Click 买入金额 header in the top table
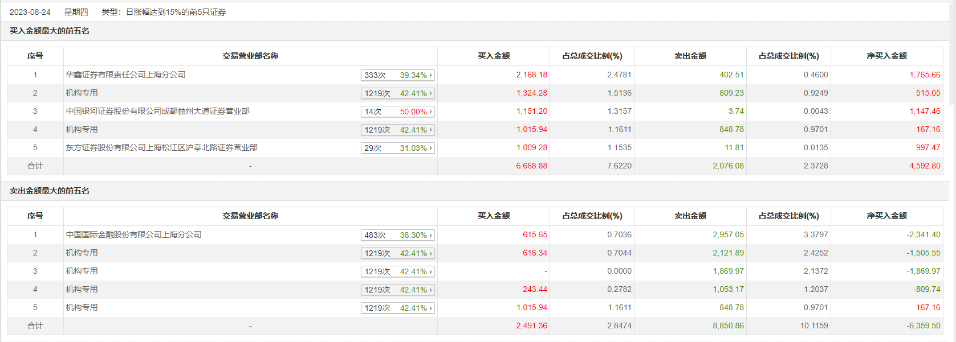 (494, 56)
